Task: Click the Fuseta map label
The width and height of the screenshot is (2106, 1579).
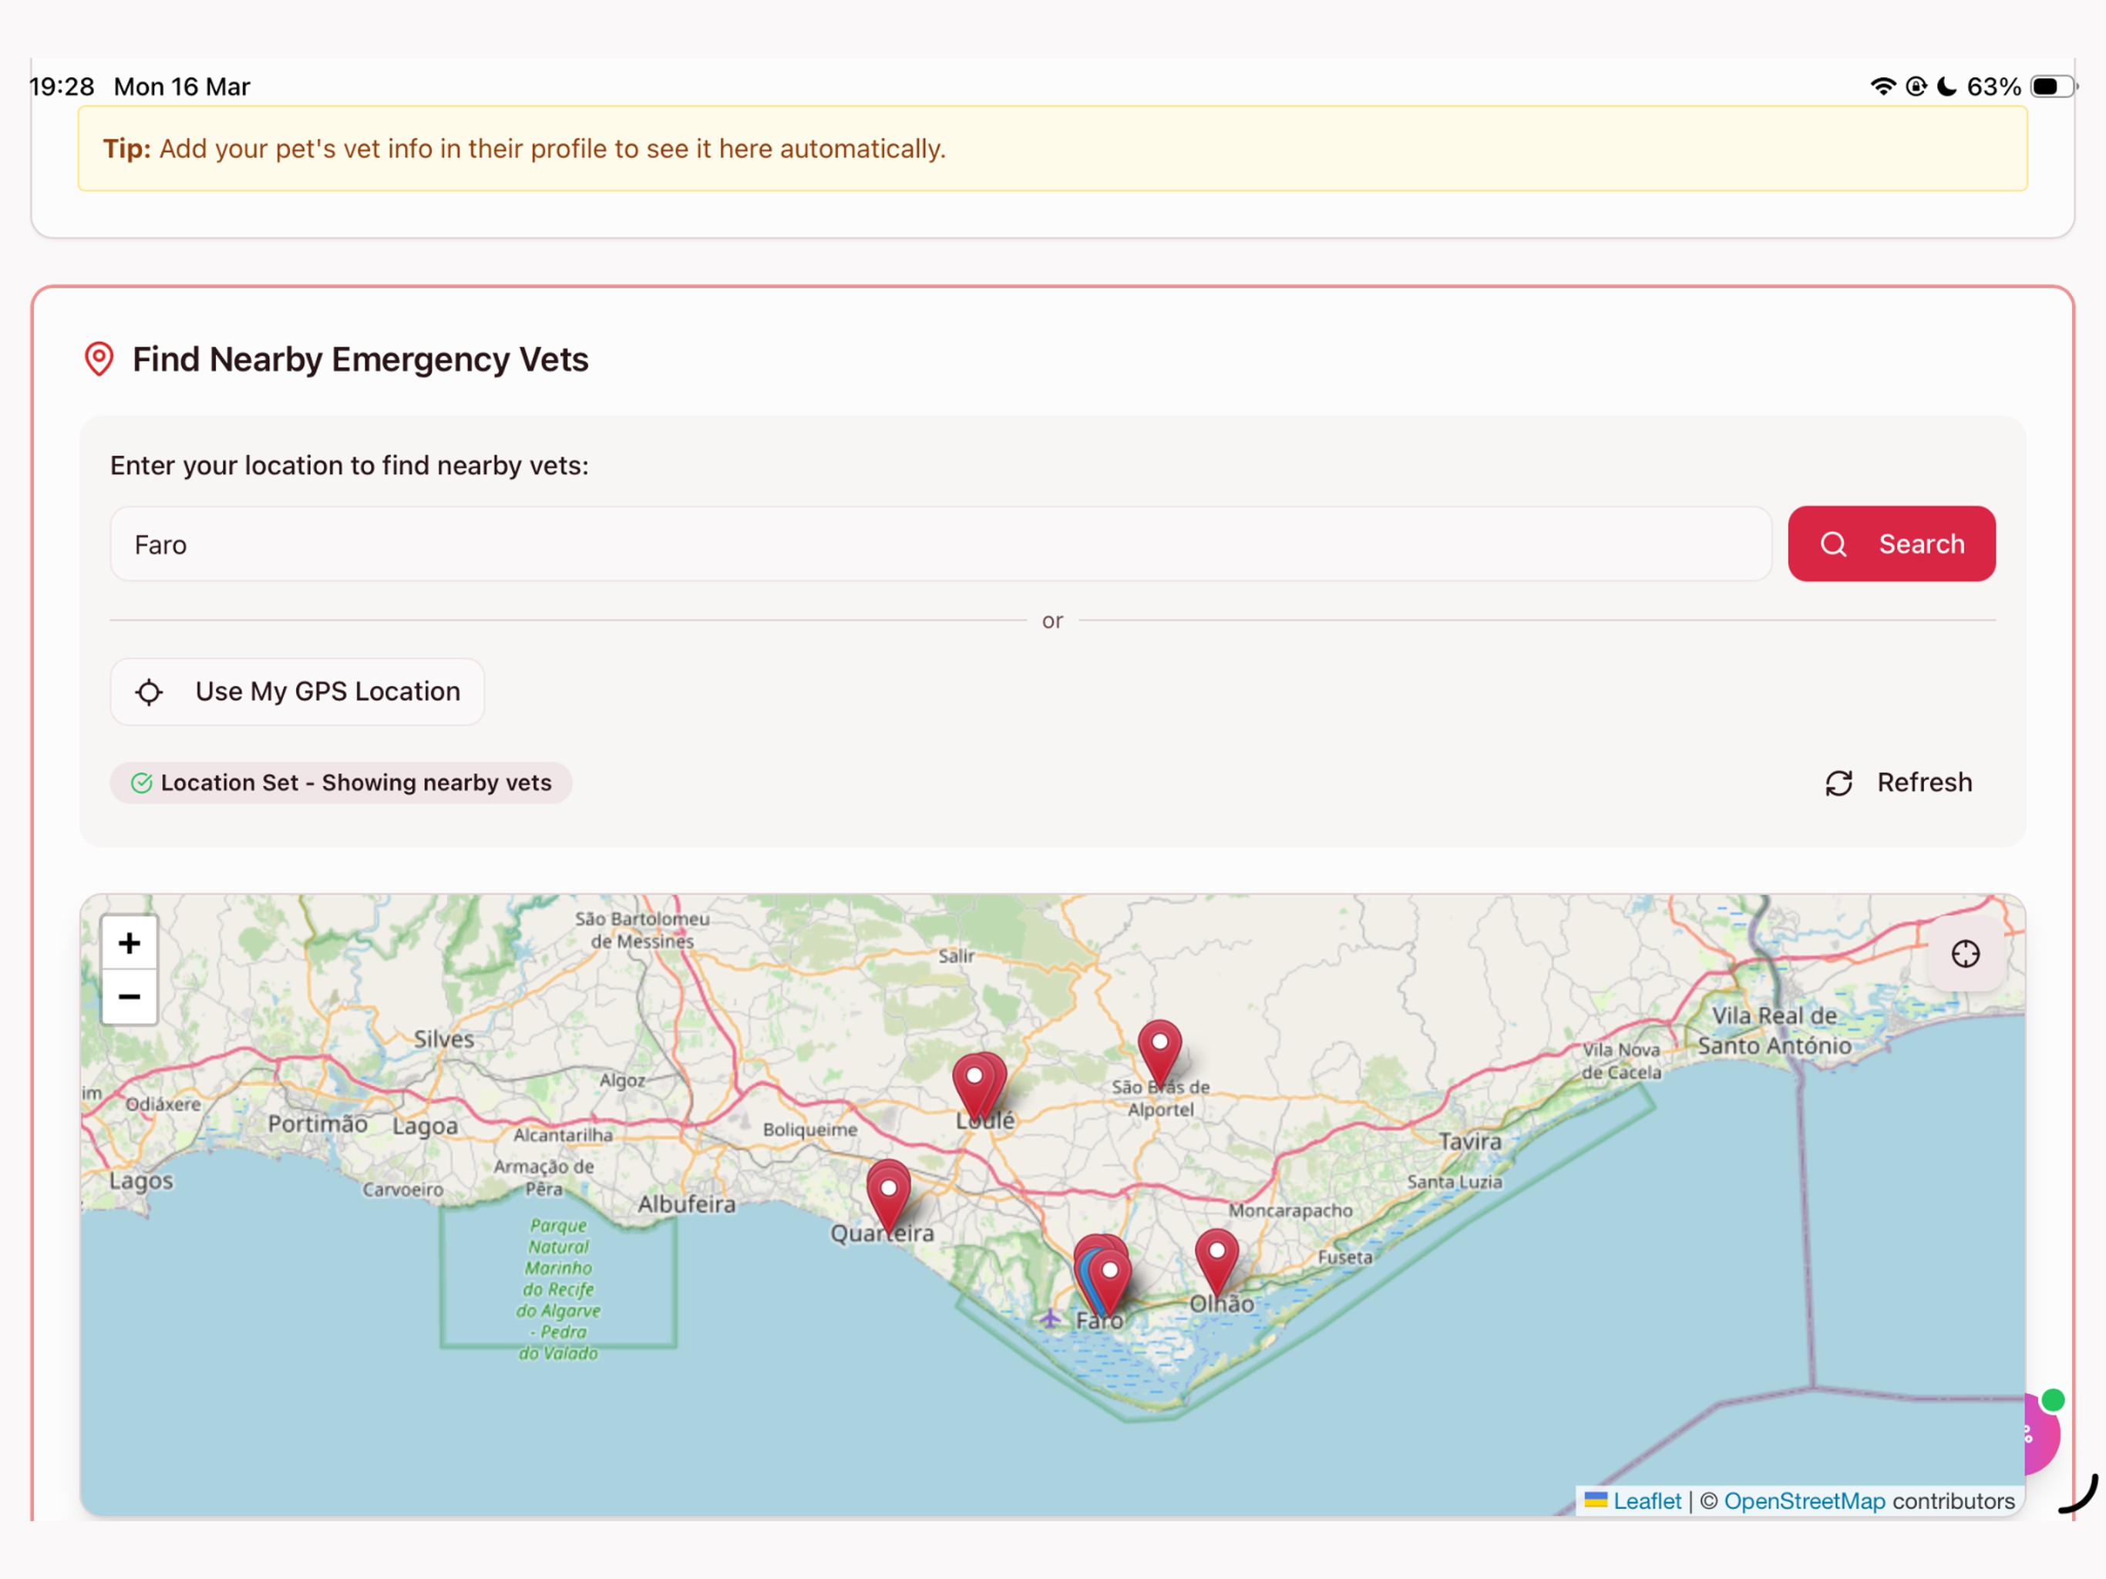Action: click(x=1345, y=1257)
